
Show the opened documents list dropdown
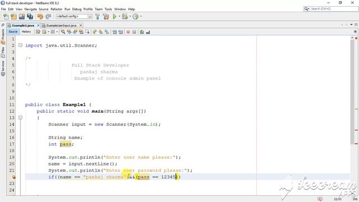351,25
